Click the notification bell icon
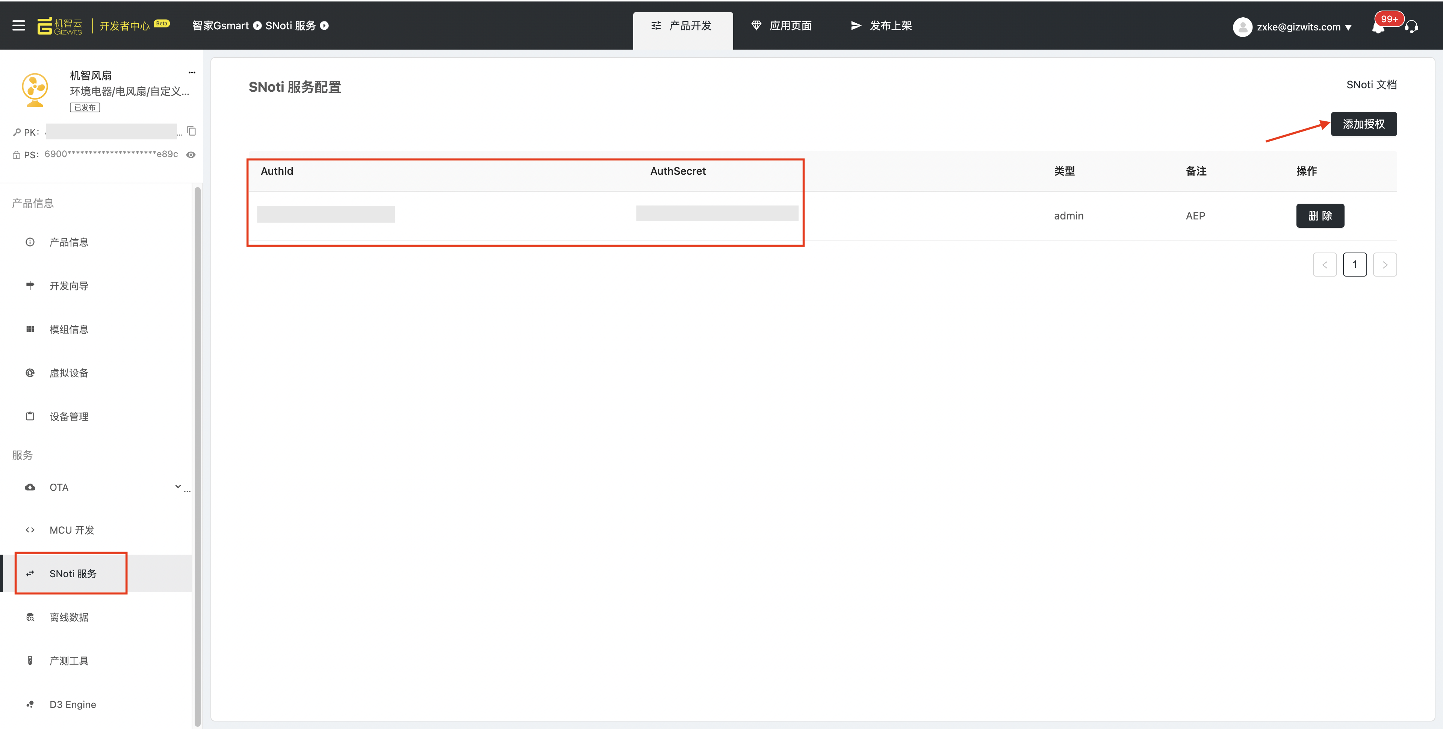The image size is (1443, 729). coord(1378,27)
